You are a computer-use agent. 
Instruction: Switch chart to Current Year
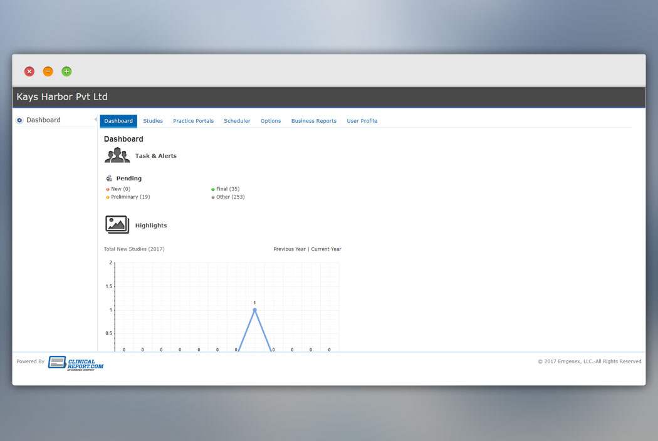tap(326, 249)
